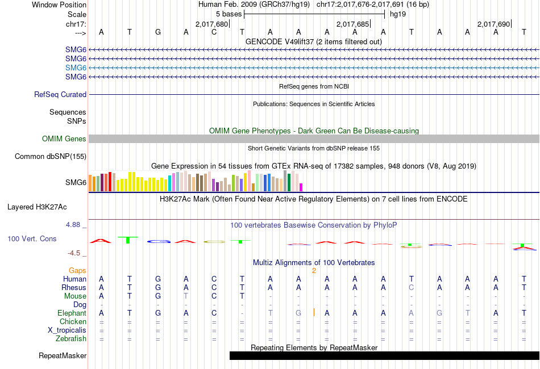Click the grey T mismatch in the Mouse row

(186, 296)
